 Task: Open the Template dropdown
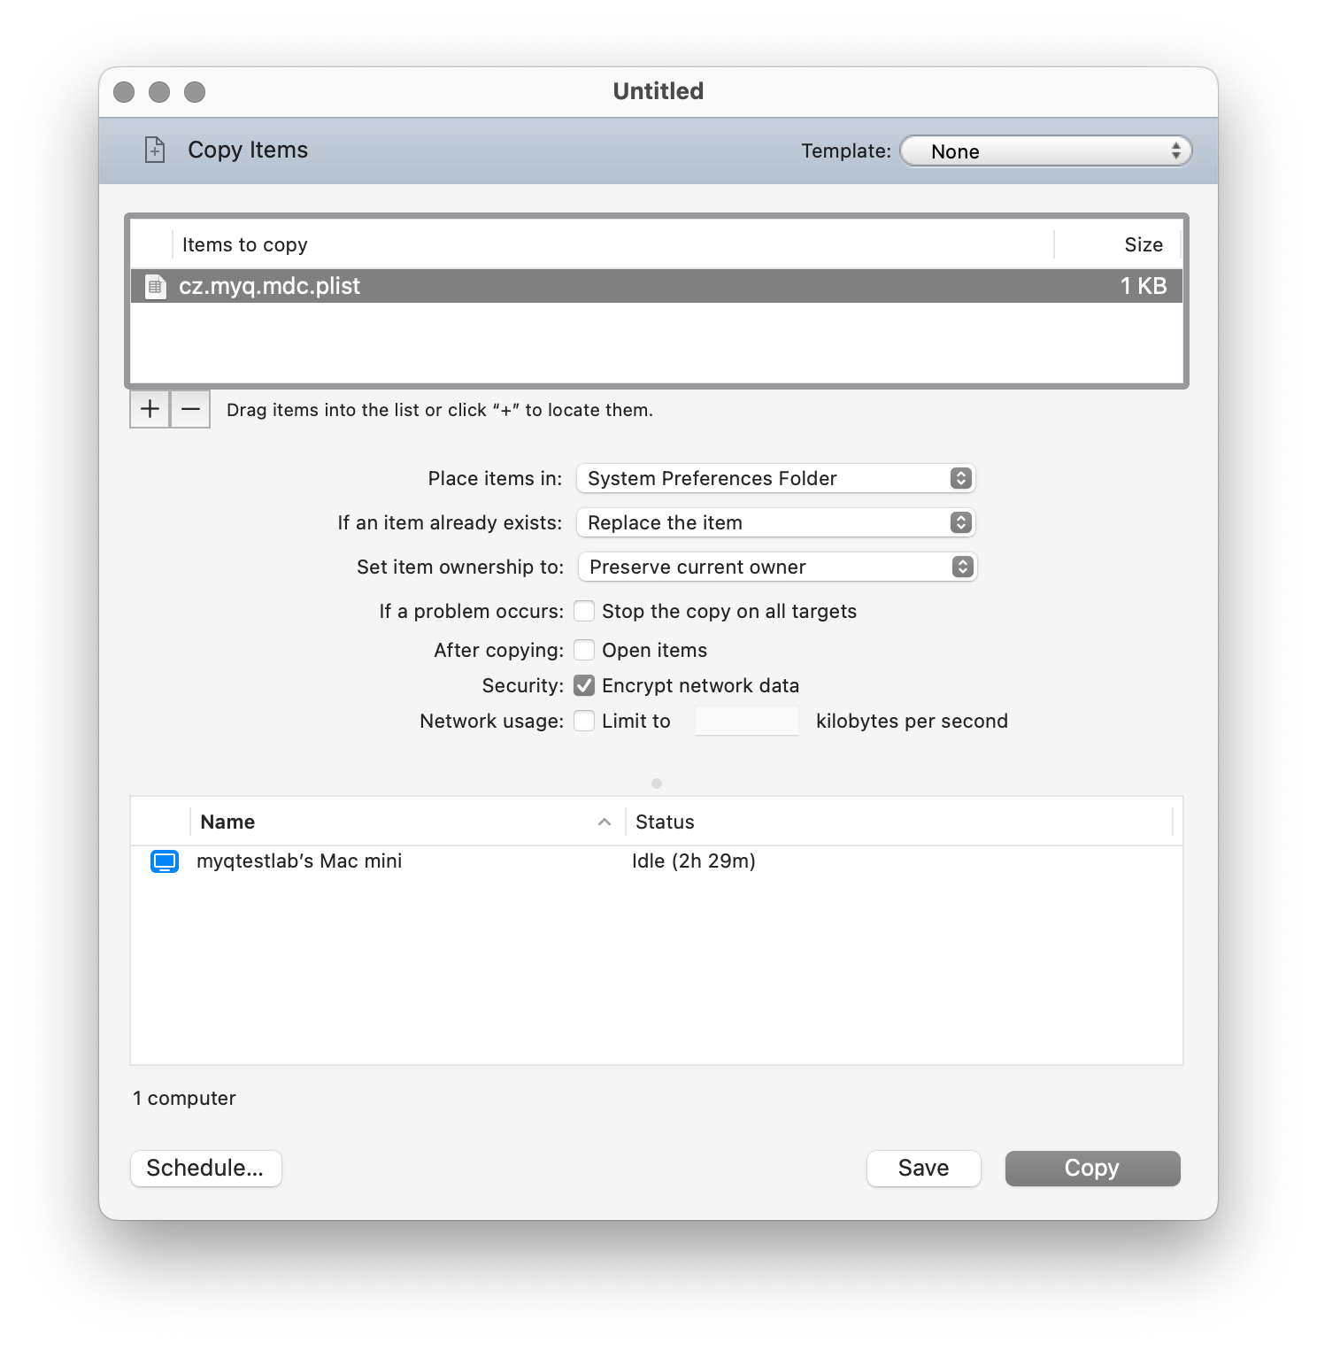1045,151
